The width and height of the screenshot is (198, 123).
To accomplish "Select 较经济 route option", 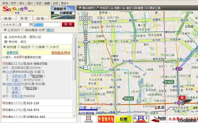I will coord(19,47).
